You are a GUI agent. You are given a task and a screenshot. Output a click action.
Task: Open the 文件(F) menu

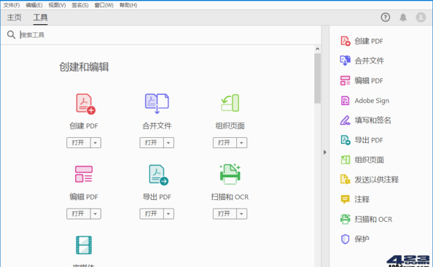12,5
